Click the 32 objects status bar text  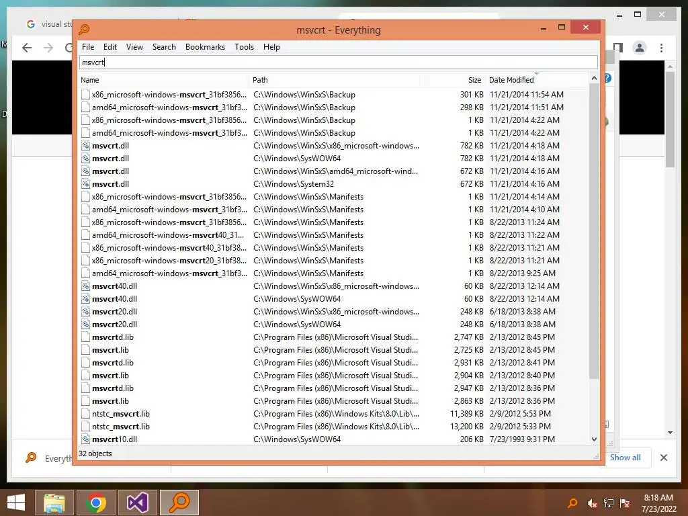(95, 454)
